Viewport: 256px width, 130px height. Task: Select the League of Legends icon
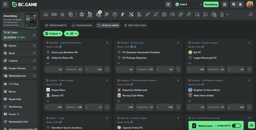[x=139, y=14]
